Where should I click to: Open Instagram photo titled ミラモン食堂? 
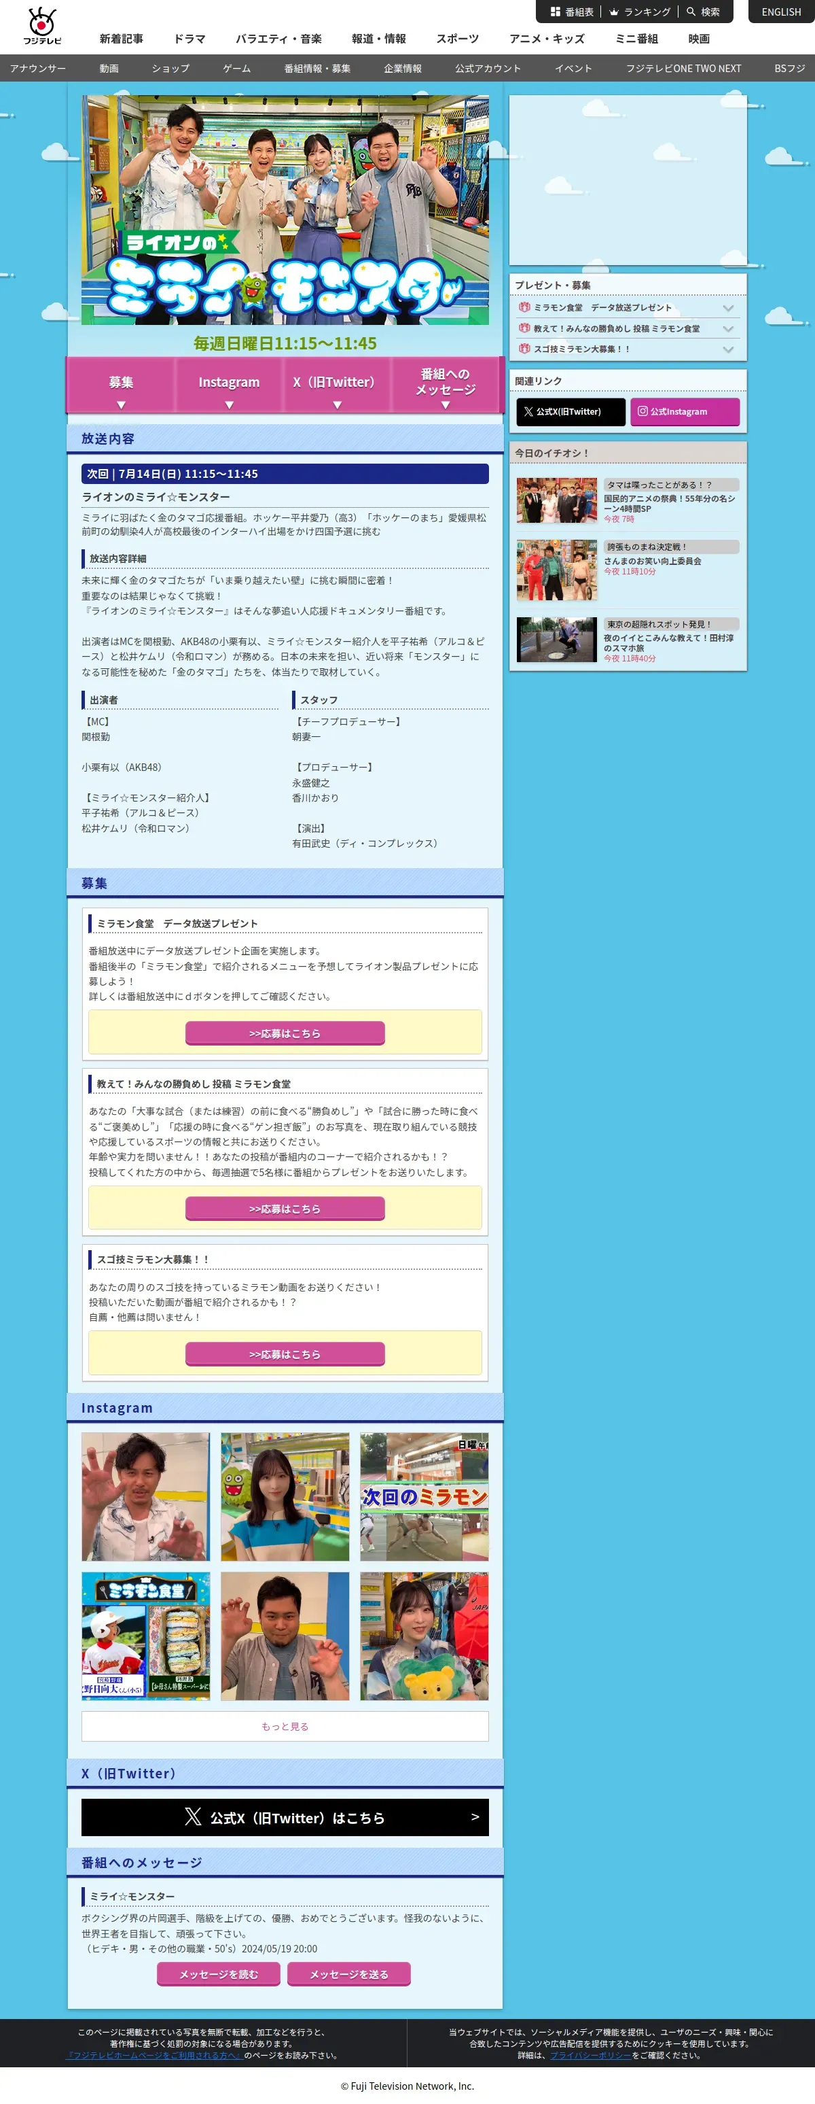[145, 1636]
